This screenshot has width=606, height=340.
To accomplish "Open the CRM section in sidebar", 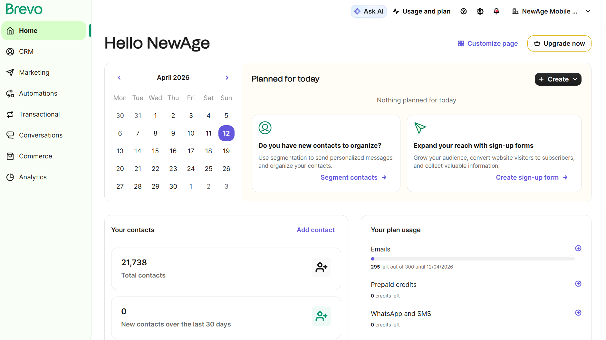I will pyautogui.click(x=26, y=52).
